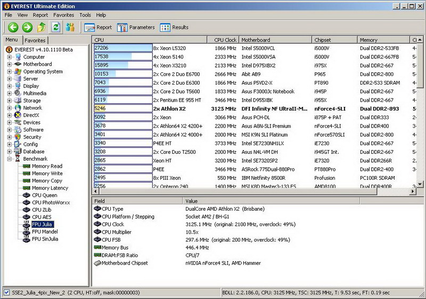This screenshot has height=299, width=426.
Task: Open the Parameters button
Action: point(136,27)
